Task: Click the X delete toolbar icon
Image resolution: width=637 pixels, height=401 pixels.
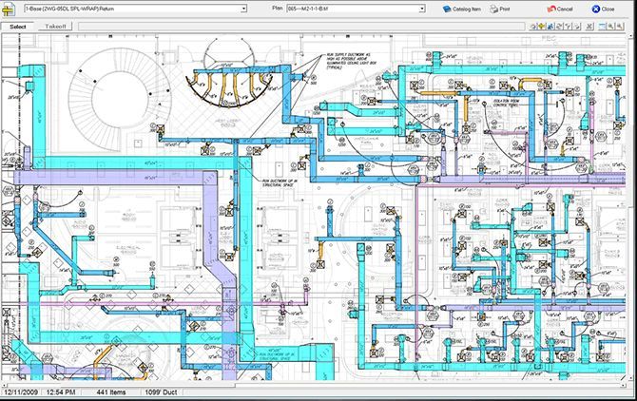Action: [x=589, y=27]
